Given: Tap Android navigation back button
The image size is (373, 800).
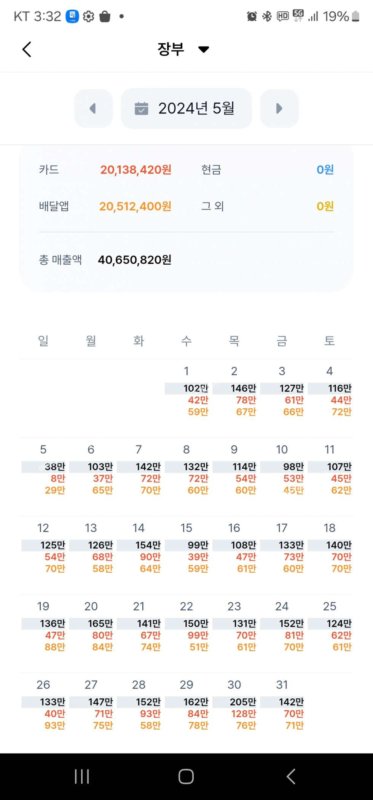Looking at the screenshot, I should pyautogui.click(x=291, y=776).
